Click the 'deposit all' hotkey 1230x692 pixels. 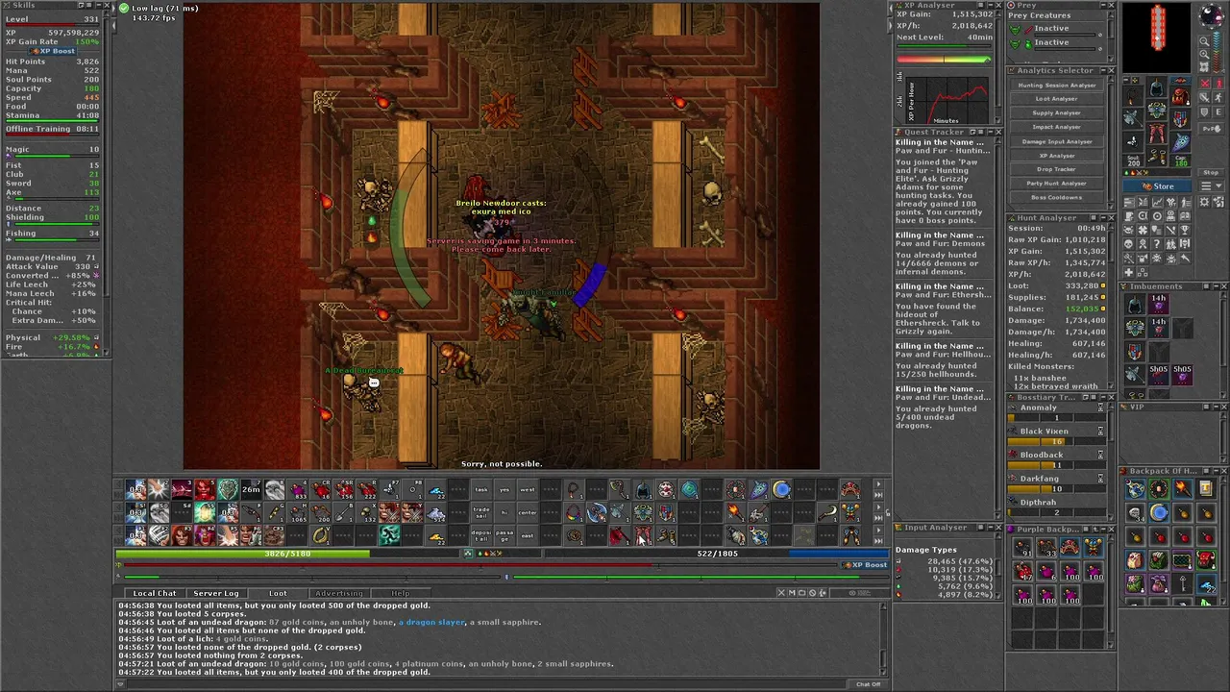481,535
